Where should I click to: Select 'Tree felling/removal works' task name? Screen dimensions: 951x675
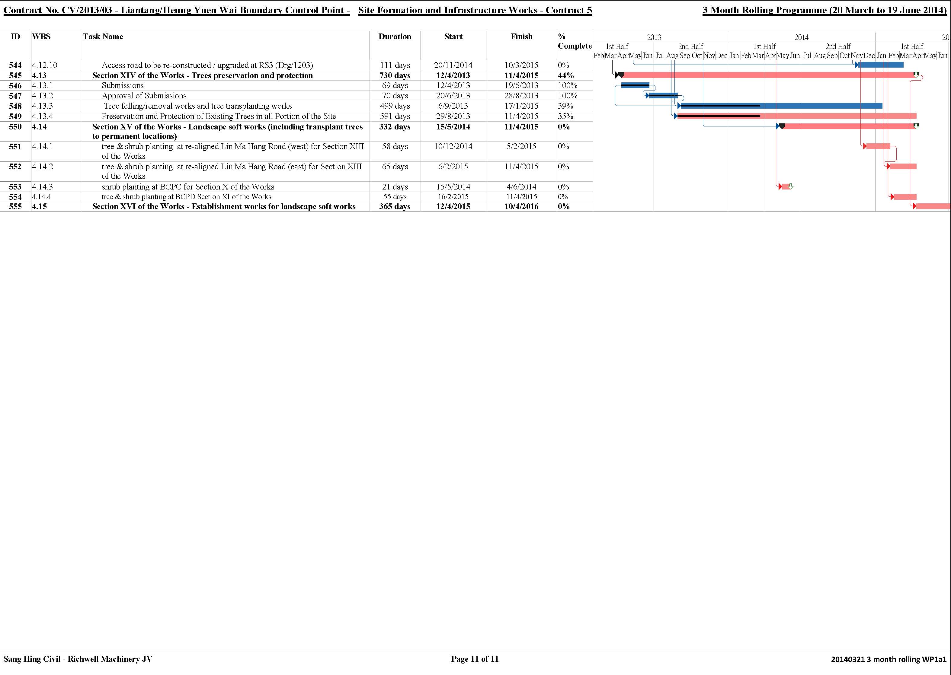point(197,106)
